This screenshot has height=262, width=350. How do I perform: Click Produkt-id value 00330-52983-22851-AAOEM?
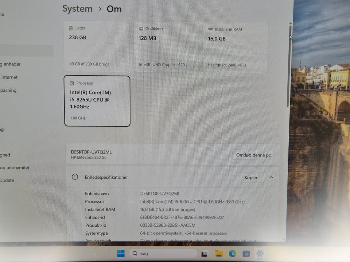[168, 225]
